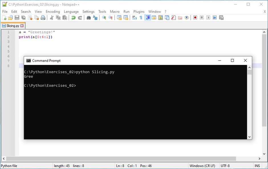
Task: Cut selection with the scissors icon
Action: pos(52,18)
